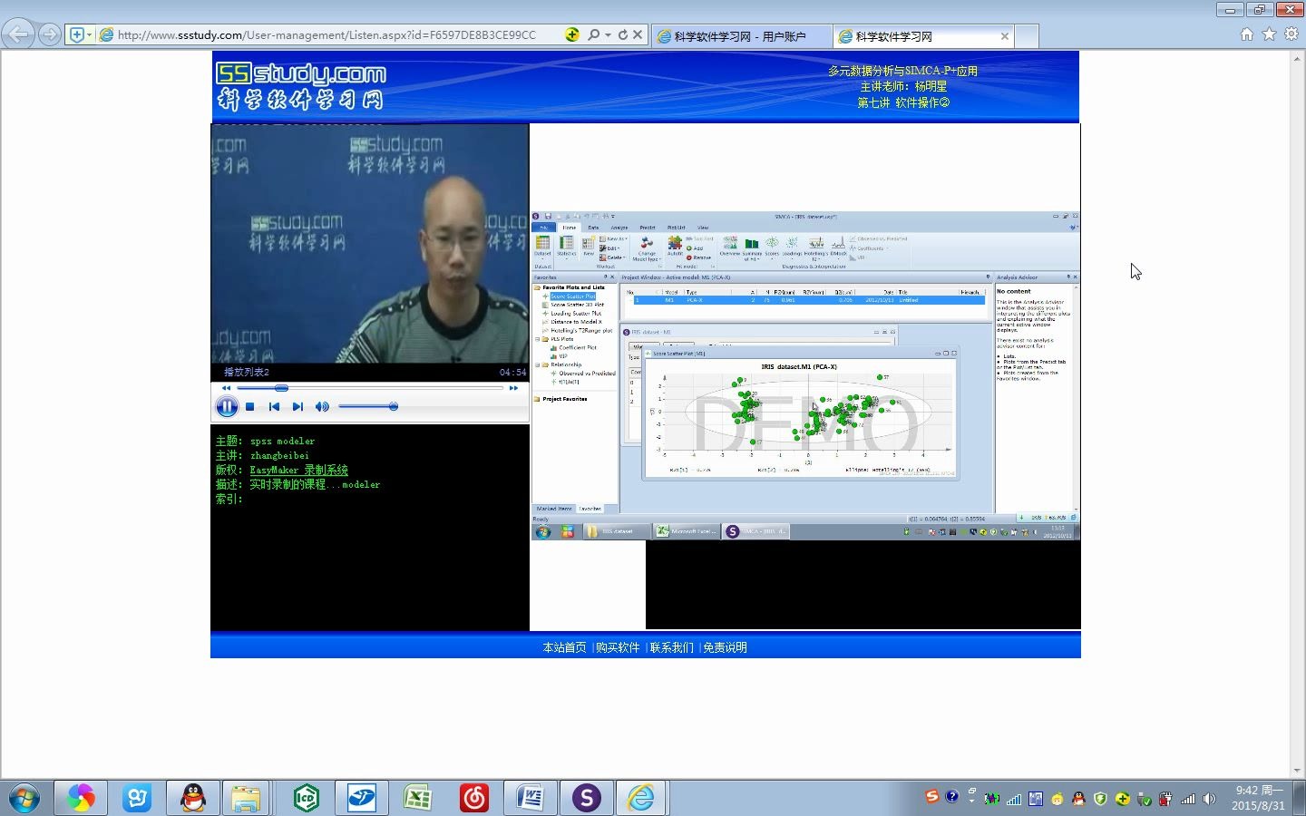This screenshot has width=1306, height=816.
Task: Click the Home ribbon tab in the SIMCA video
Action: point(569,228)
